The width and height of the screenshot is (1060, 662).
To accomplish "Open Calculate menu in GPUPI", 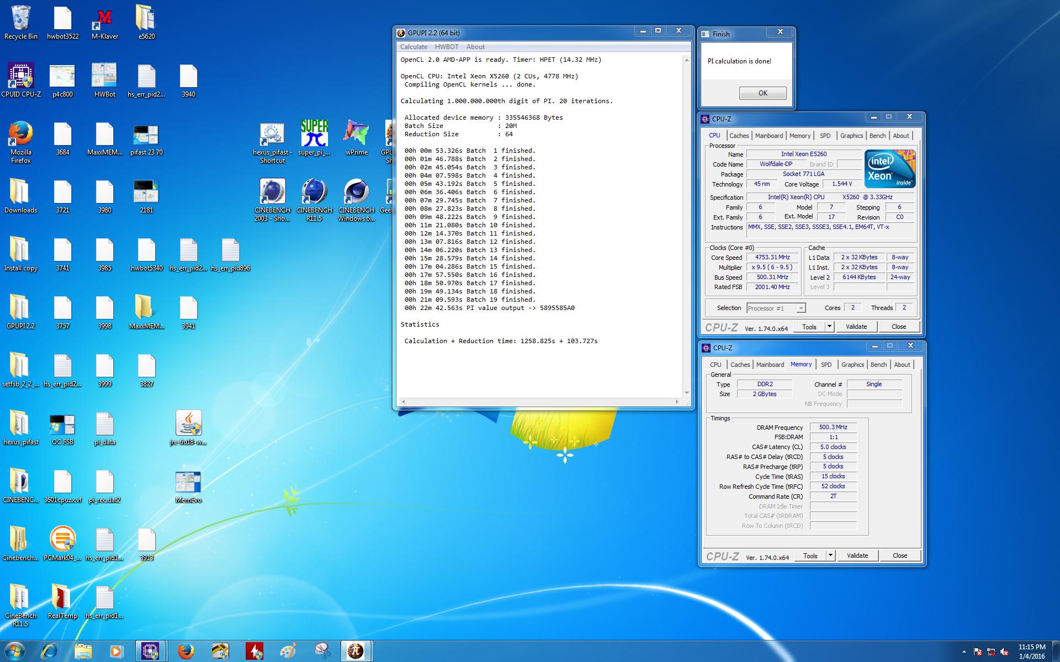I will 414,47.
